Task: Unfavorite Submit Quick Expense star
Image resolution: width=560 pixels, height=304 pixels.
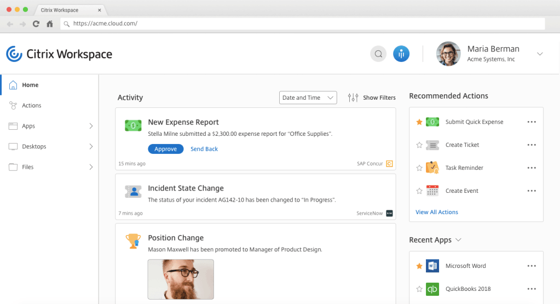Action: [x=419, y=122]
